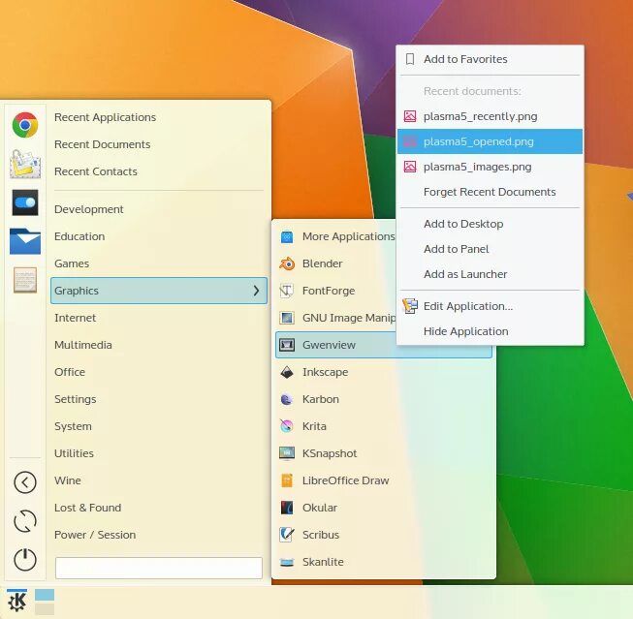Image resolution: width=633 pixels, height=619 pixels.
Task: Open plasma5_opened.png recent document
Action: pyautogui.click(x=490, y=141)
